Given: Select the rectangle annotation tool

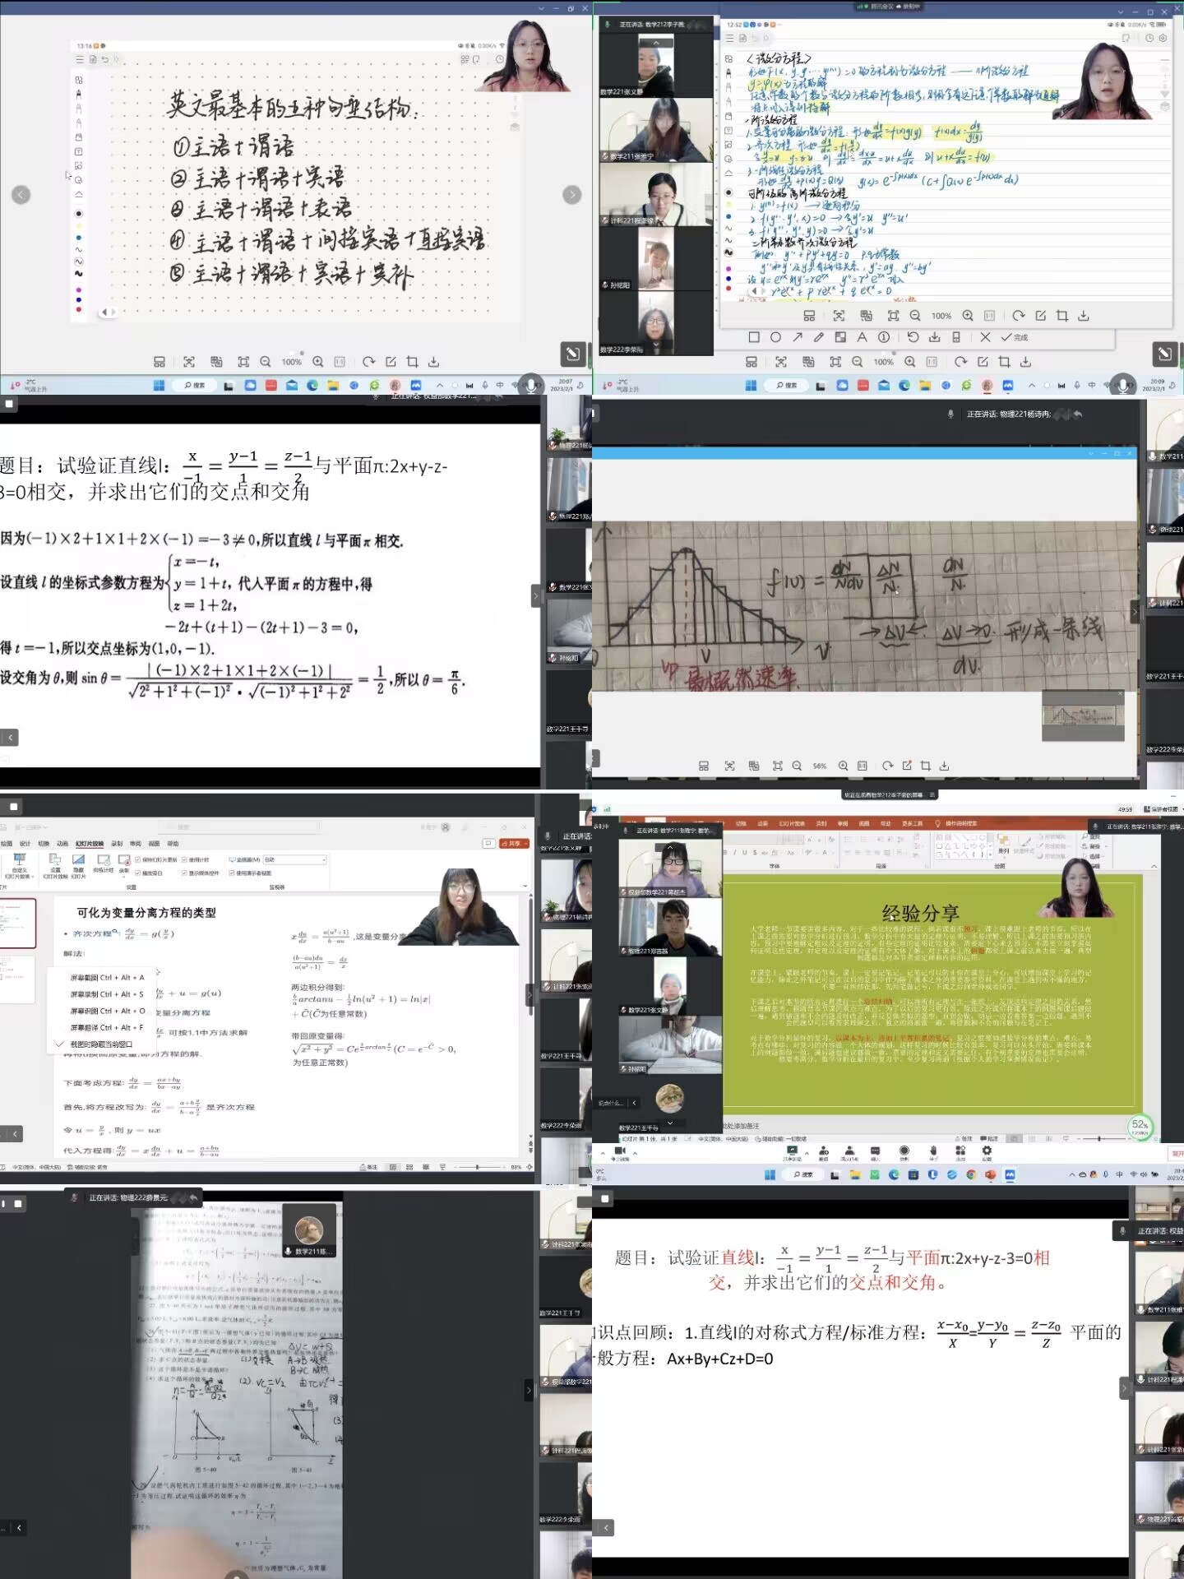Looking at the screenshot, I should tap(754, 337).
